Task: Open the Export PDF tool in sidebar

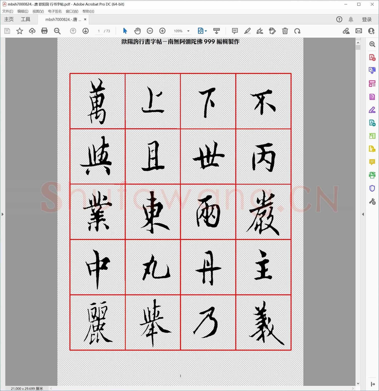Action: pyautogui.click(x=372, y=70)
